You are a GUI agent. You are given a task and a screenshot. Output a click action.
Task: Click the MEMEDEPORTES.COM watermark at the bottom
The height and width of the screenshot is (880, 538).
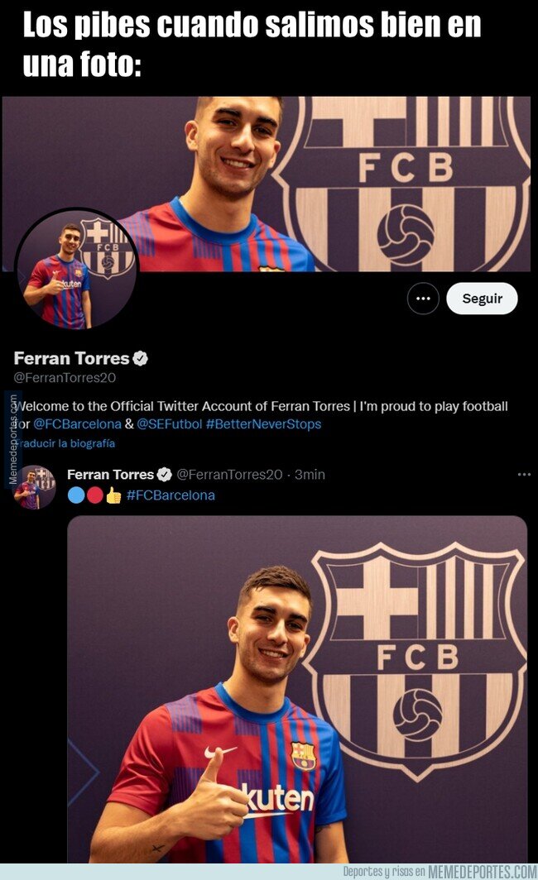[483, 871]
